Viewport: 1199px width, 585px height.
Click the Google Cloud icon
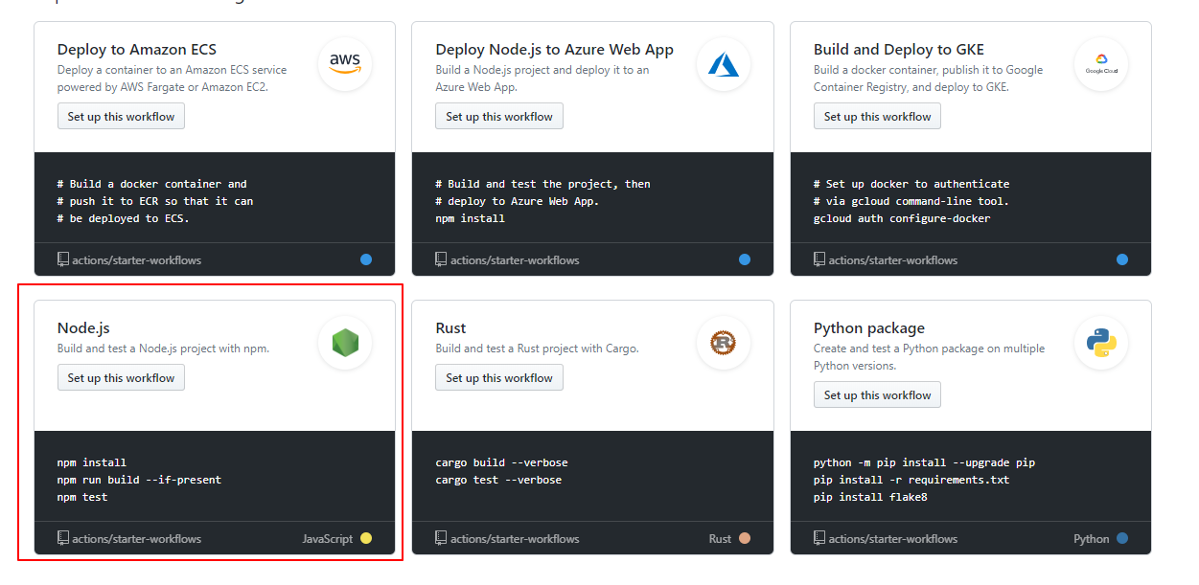[x=1100, y=64]
